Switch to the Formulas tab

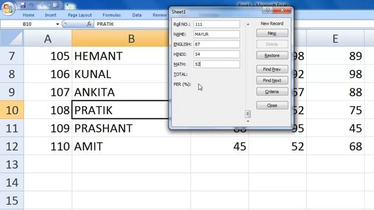(112, 15)
